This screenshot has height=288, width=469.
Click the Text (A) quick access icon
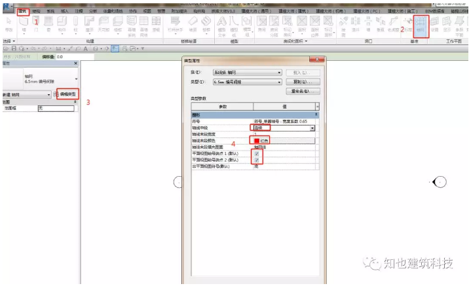[86, 48]
